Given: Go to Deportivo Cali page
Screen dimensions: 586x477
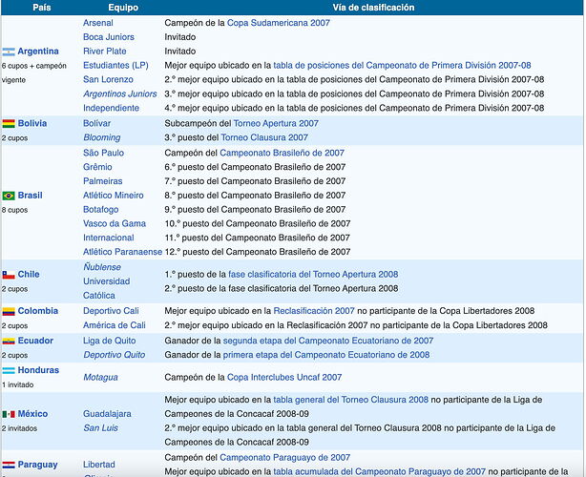Looking at the screenshot, I should [111, 311].
